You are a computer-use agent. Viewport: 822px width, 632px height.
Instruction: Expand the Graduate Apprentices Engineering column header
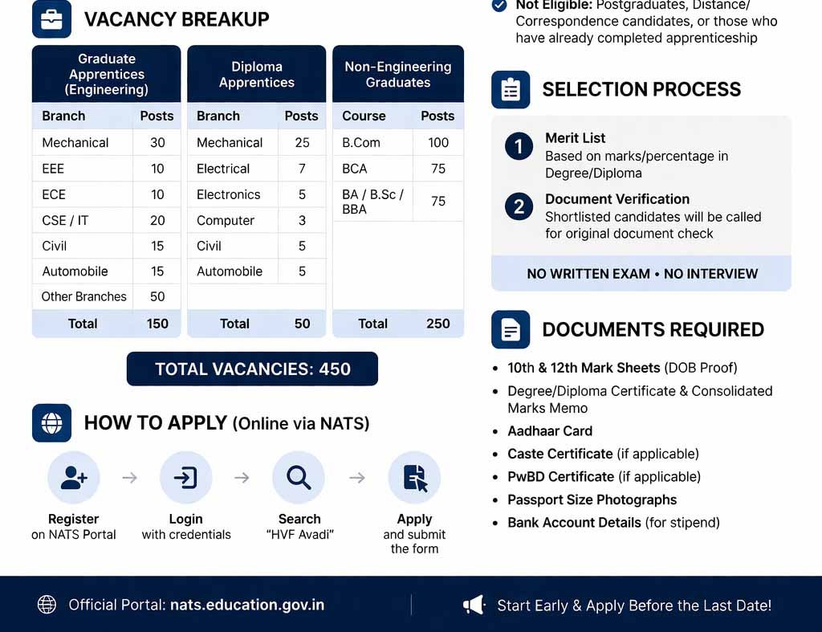(106, 72)
